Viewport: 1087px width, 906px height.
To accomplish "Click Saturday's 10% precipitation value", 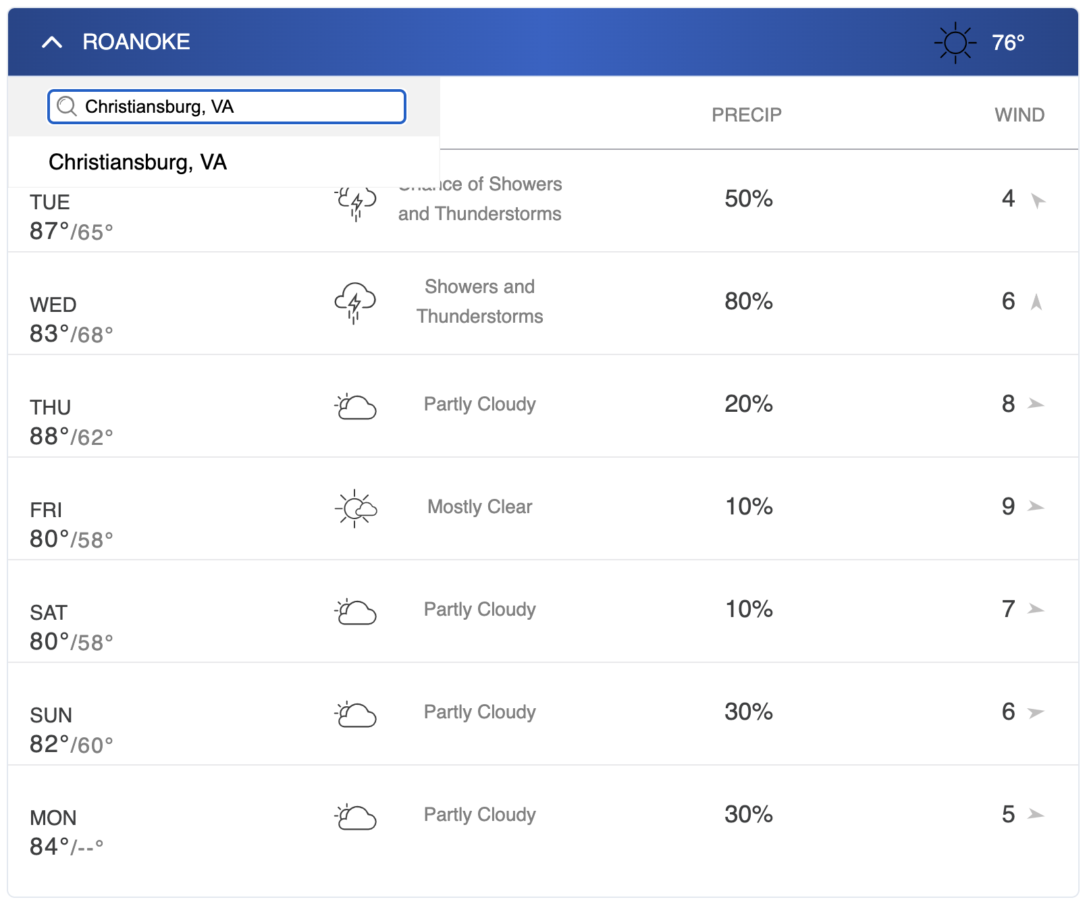I will click(x=748, y=609).
